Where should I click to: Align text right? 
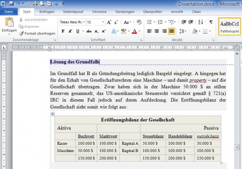tap(164, 31)
